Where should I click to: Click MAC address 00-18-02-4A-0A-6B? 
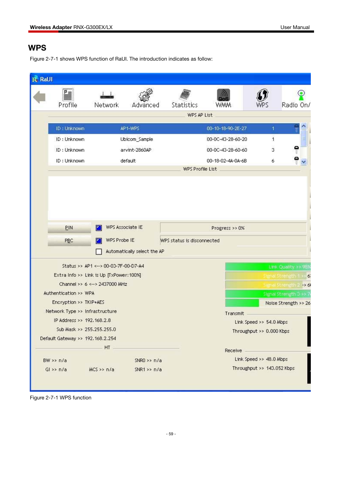click(227, 161)
